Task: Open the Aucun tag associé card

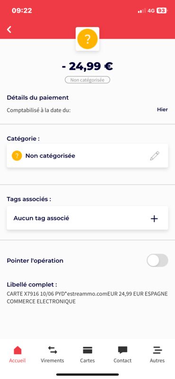Action: tap(87, 218)
